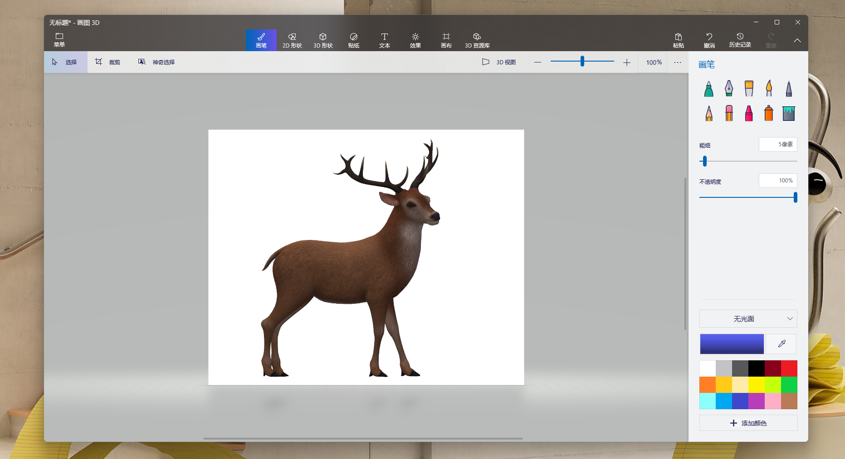Click the 粗细 thickness slider handle
Screen dimensions: 845x459
point(705,161)
